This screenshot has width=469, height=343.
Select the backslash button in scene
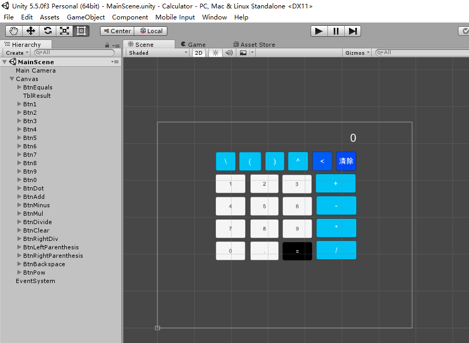[x=225, y=161]
